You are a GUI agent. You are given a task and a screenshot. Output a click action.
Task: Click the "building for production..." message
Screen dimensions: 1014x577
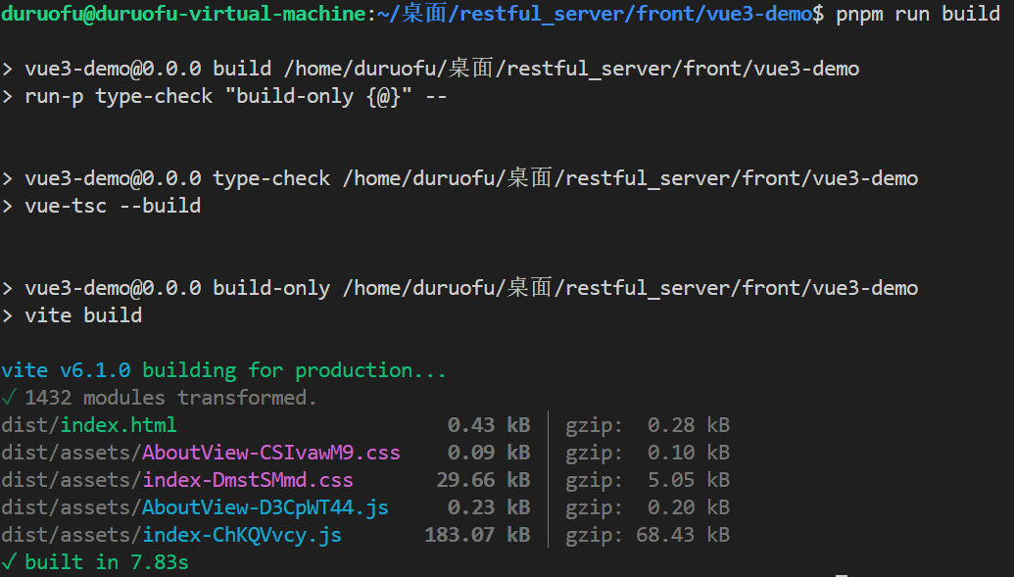coord(294,370)
